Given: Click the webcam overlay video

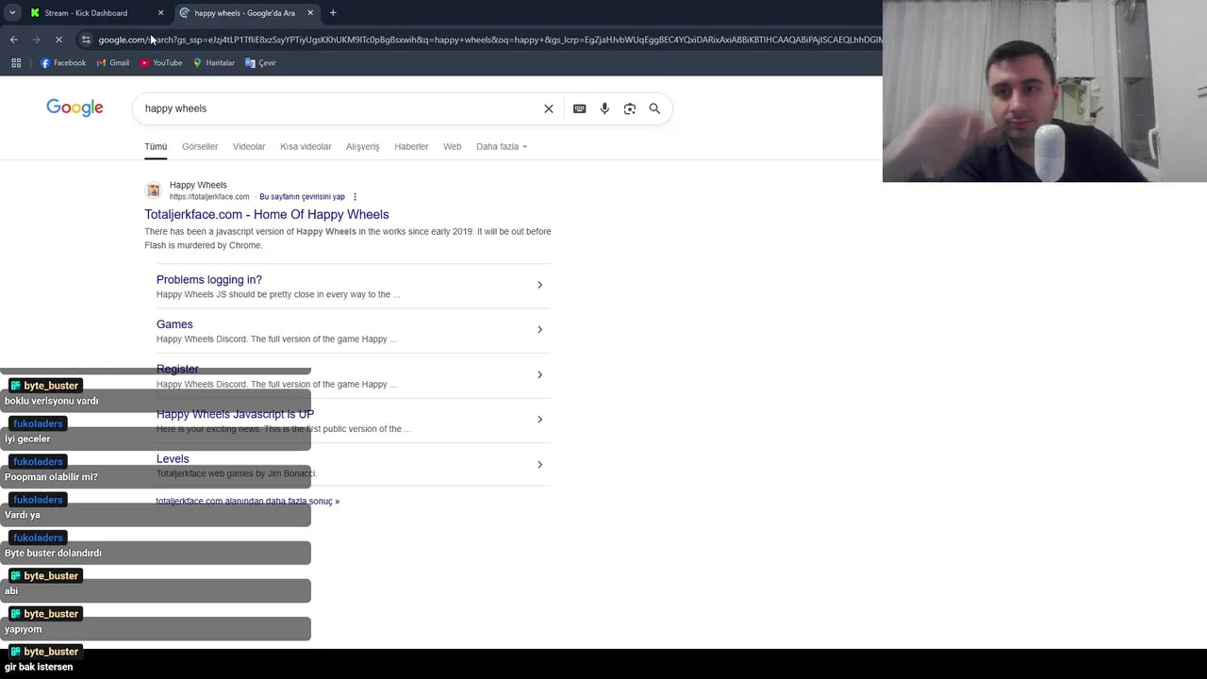Looking at the screenshot, I should 1045,91.
